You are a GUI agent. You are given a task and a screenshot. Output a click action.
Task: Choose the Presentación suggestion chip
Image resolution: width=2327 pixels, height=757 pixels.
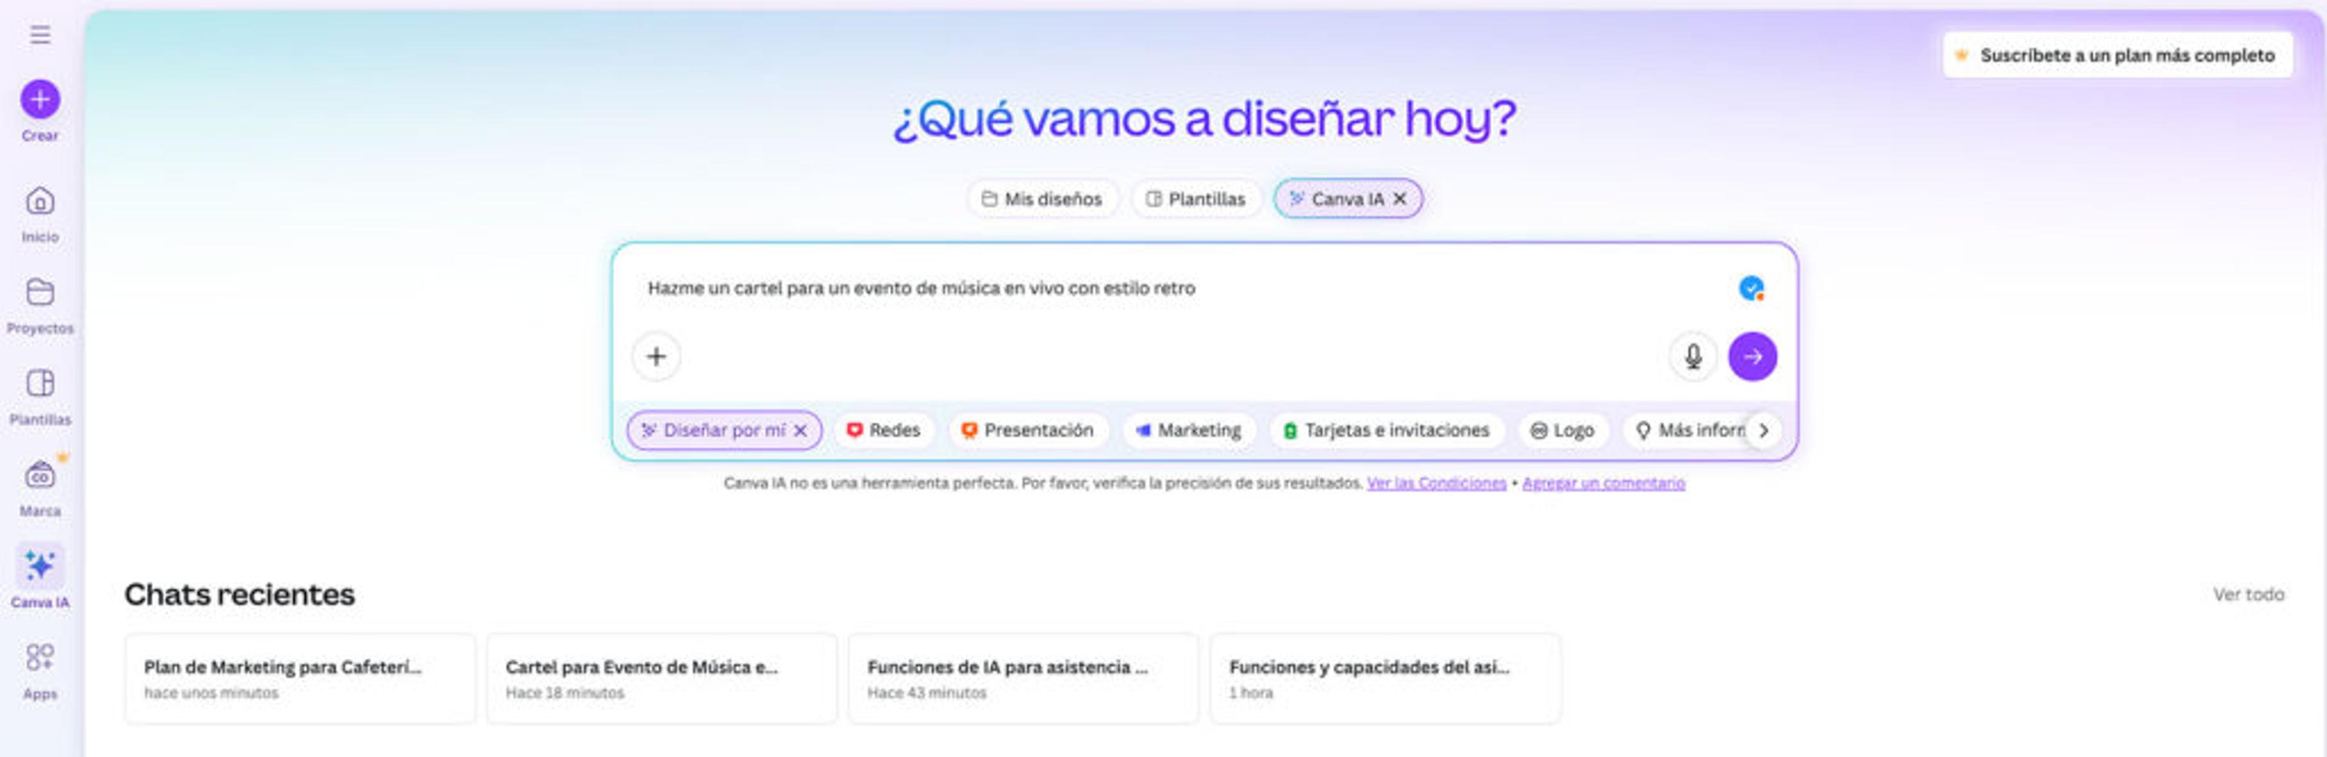coord(1027,431)
